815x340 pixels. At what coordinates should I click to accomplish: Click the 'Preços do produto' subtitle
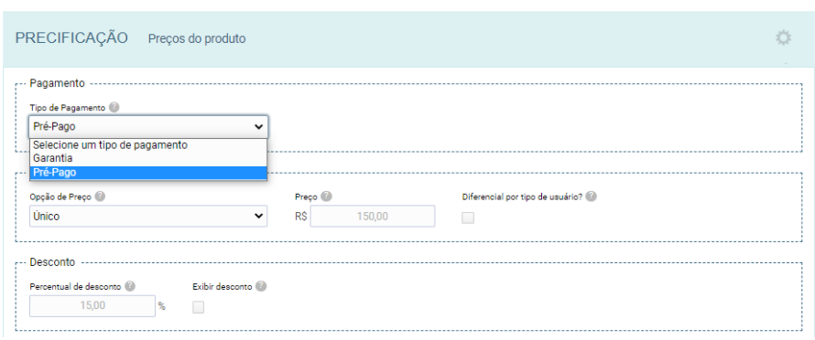197,39
